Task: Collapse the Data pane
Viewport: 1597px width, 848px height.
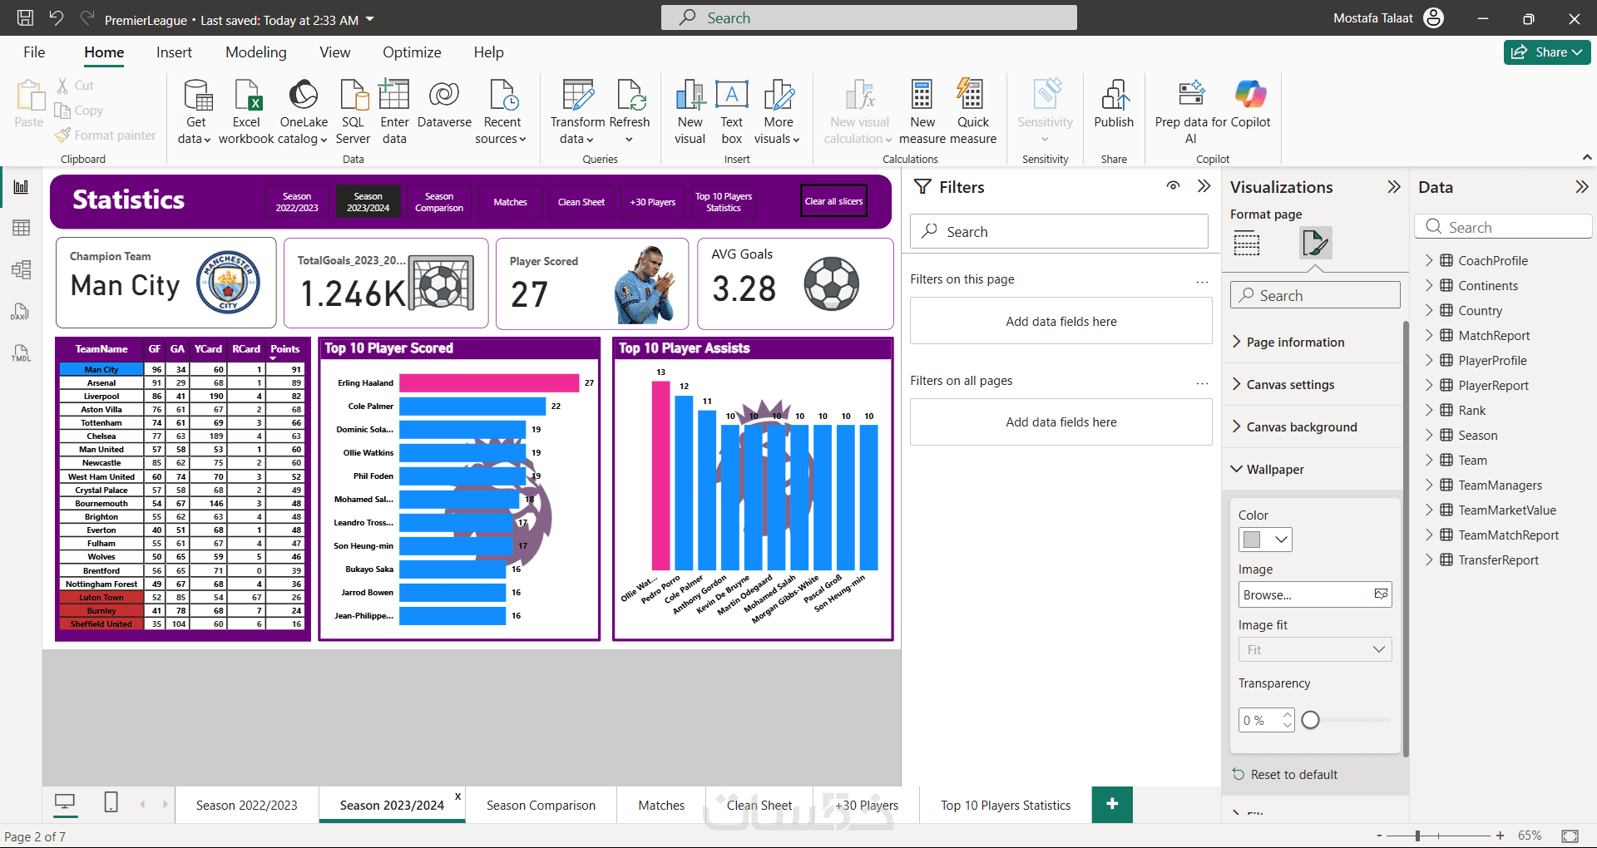Action: [x=1581, y=186]
